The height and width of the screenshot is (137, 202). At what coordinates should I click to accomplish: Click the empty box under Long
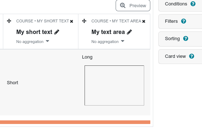pos(114,85)
